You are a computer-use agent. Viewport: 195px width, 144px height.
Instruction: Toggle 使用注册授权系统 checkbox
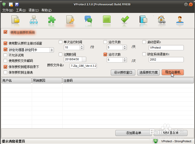click(x=5, y=32)
